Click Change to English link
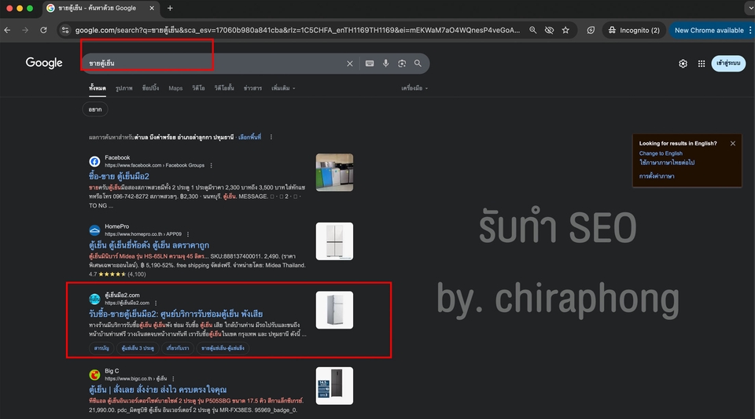 coord(661,153)
